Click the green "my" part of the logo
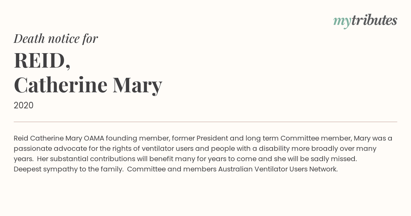Image resolution: width=411 pixels, height=216 pixels. click(342, 22)
